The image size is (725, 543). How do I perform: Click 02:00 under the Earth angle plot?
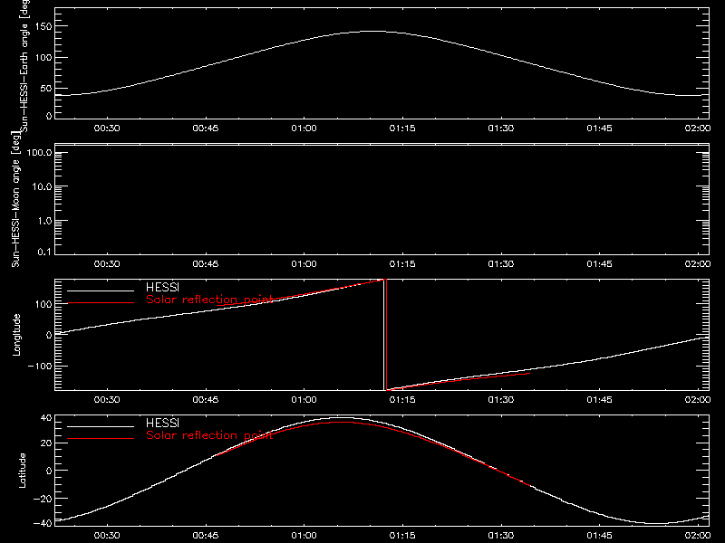pos(697,129)
